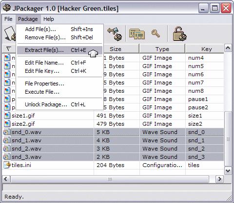Maximize the JPackager window
The image size is (234, 203).
tap(214, 8)
